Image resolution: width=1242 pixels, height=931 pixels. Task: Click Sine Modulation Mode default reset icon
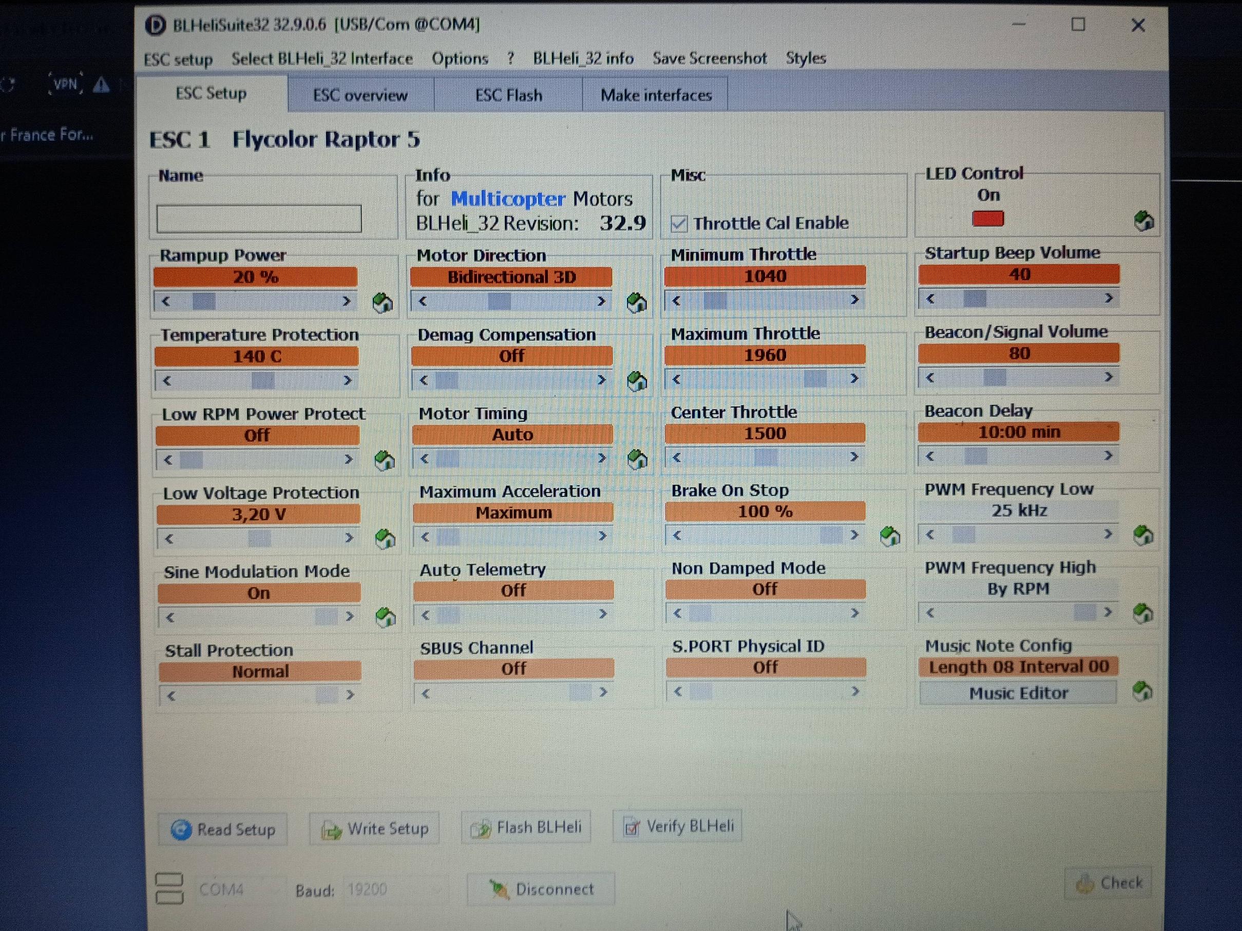[385, 617]
